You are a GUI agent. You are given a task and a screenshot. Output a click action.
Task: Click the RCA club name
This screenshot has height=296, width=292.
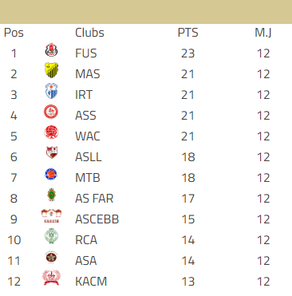86,240
